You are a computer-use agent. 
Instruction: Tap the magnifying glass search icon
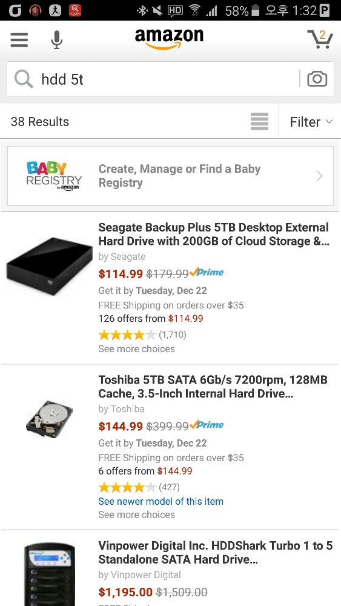[x=24, y=79]
